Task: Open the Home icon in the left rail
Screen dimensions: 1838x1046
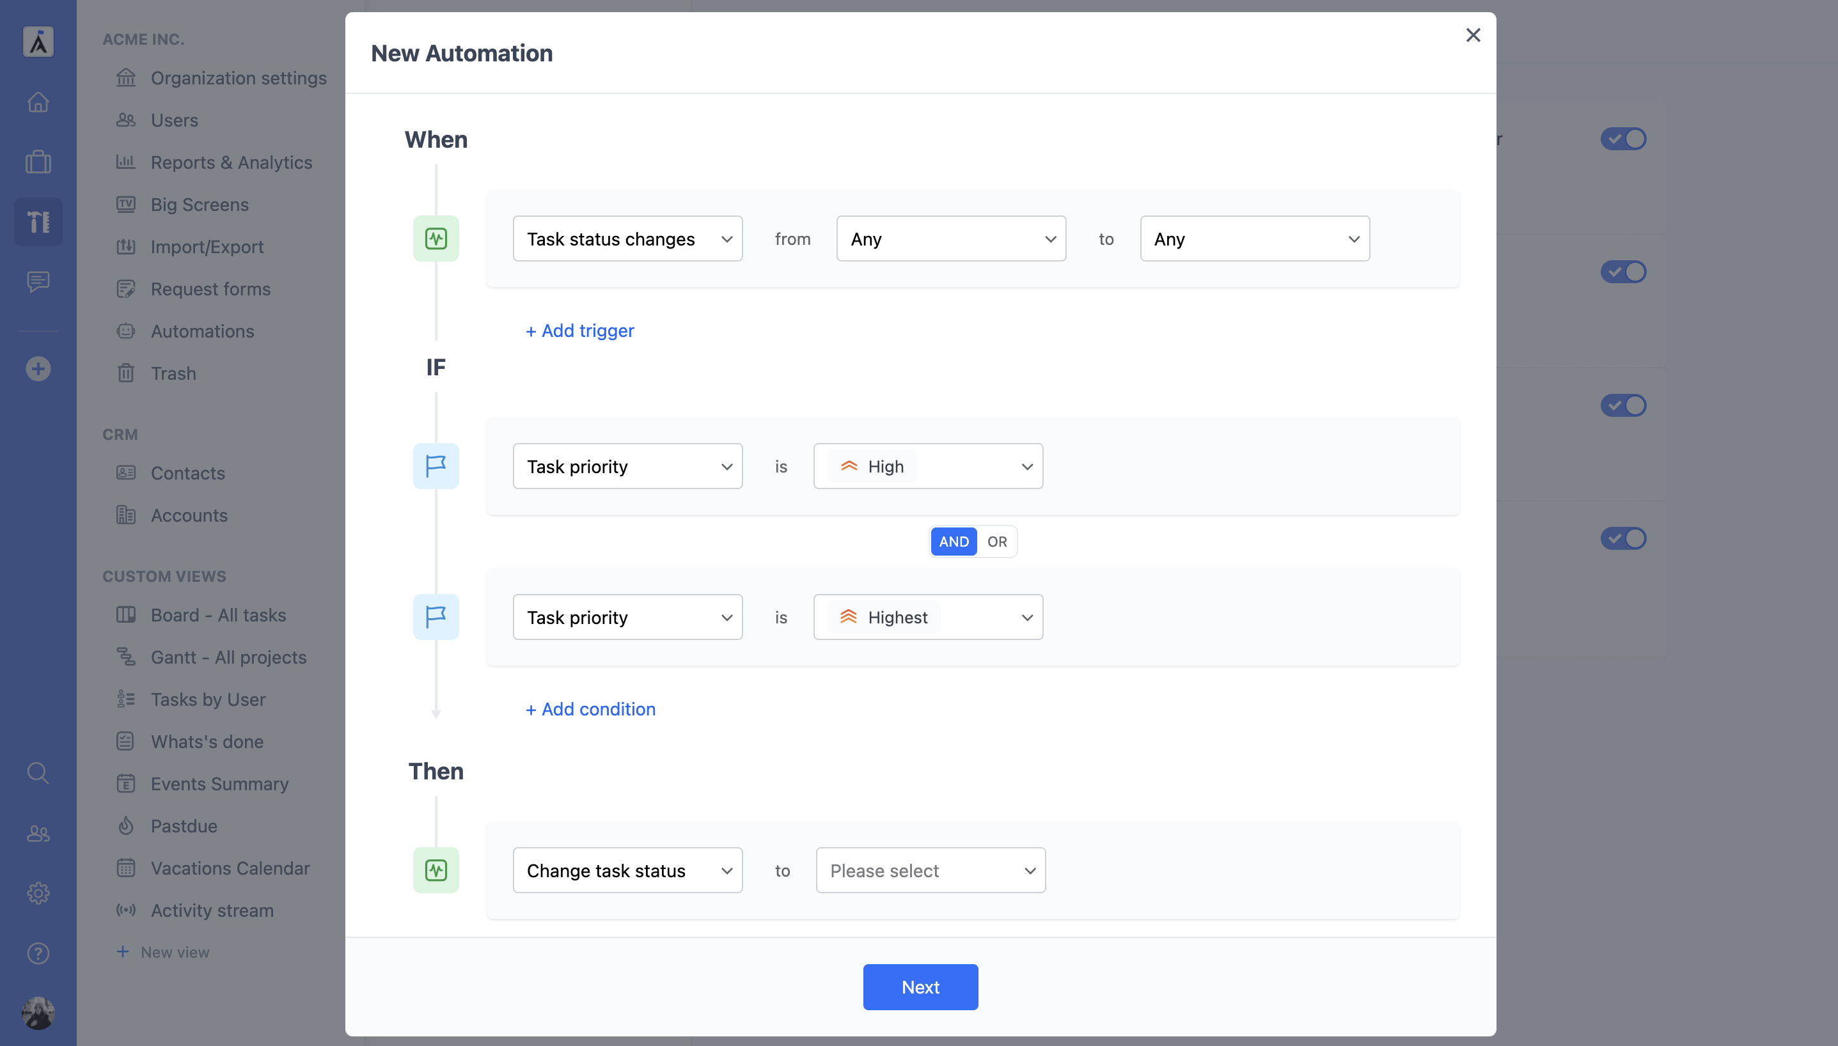Action: pos(38,102)
